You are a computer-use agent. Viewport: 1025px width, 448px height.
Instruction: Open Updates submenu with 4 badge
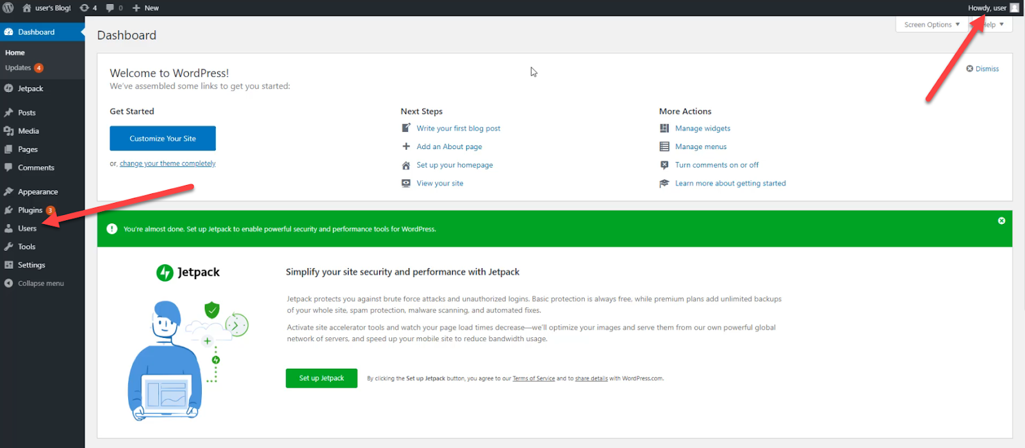[24, 68]
